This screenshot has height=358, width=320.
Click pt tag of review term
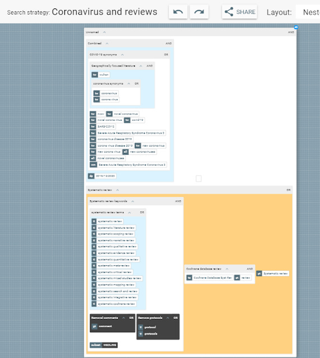tap(237, 277)
